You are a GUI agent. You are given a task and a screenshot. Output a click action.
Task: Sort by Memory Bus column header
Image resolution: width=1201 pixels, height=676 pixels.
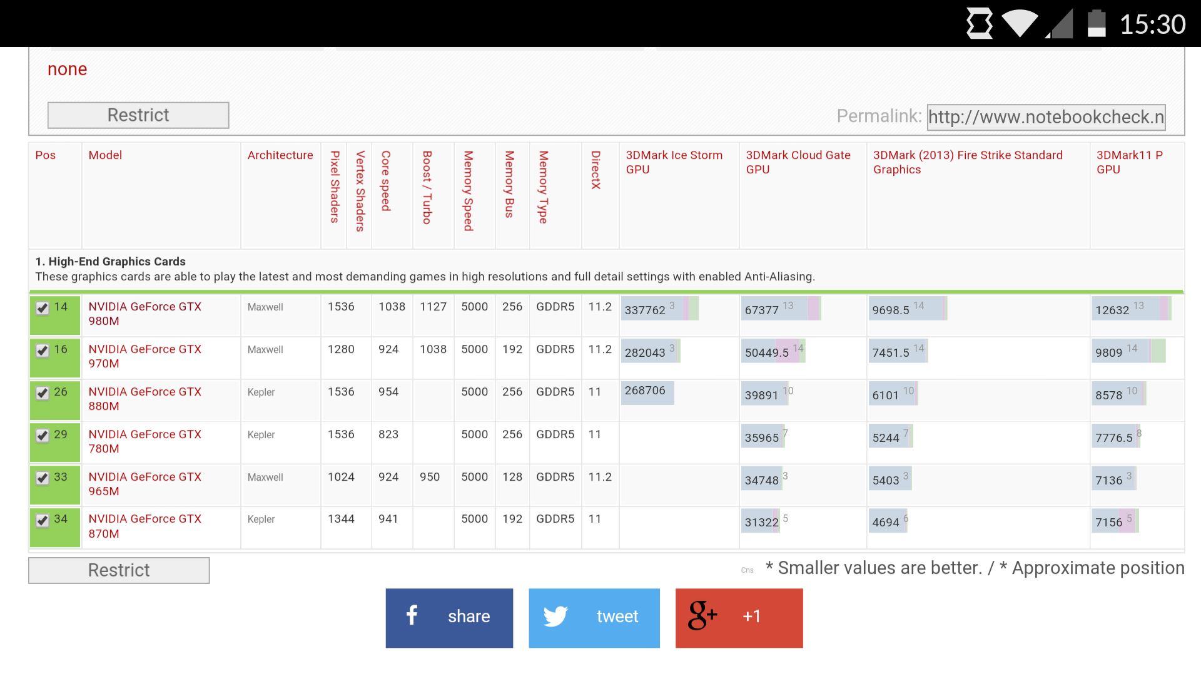pos(509,184)
